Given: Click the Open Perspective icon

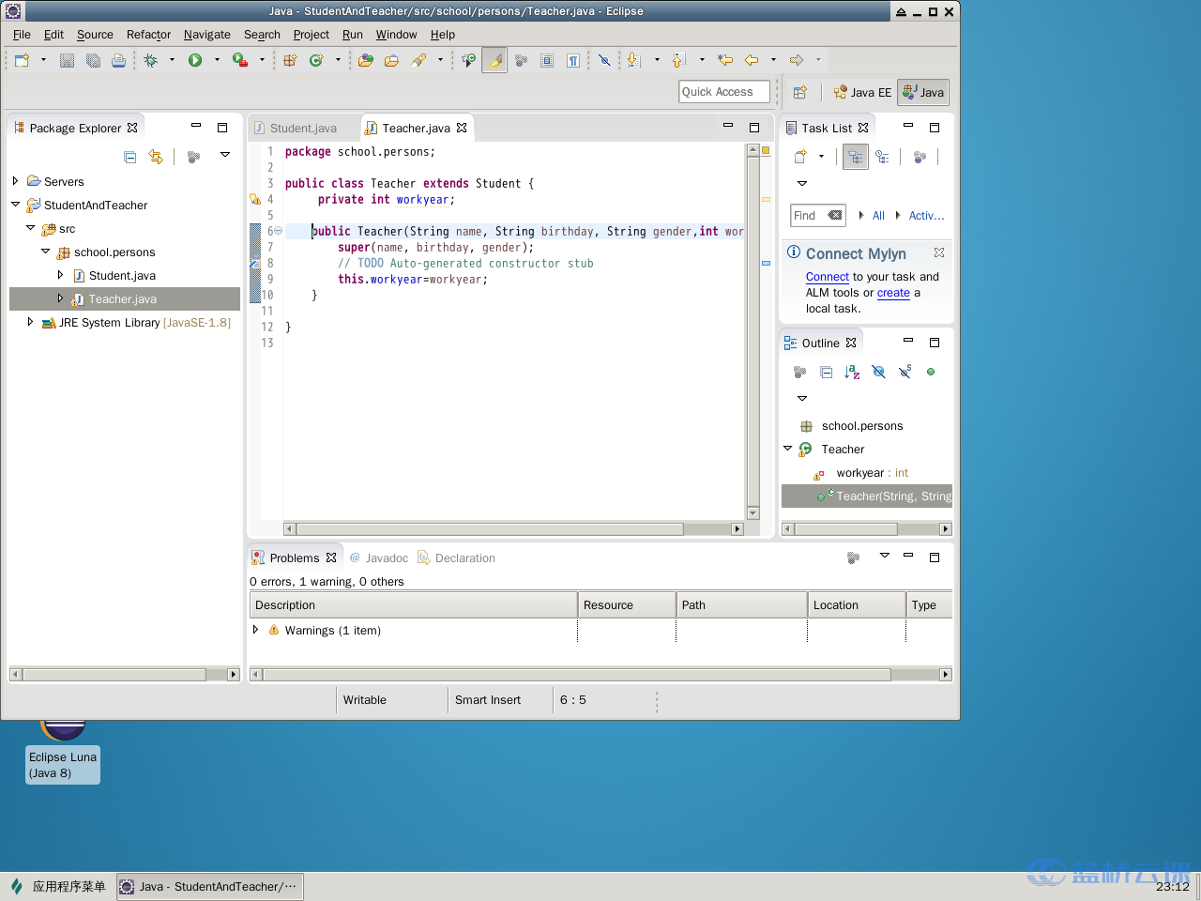Looking at the screenshot, I should [799, 92].
